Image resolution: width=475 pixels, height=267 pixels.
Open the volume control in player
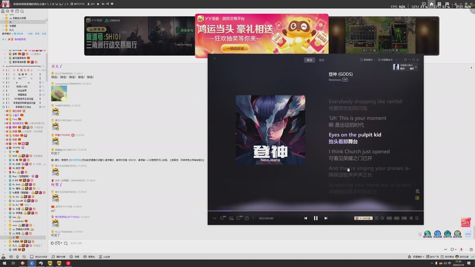[382, 218]
